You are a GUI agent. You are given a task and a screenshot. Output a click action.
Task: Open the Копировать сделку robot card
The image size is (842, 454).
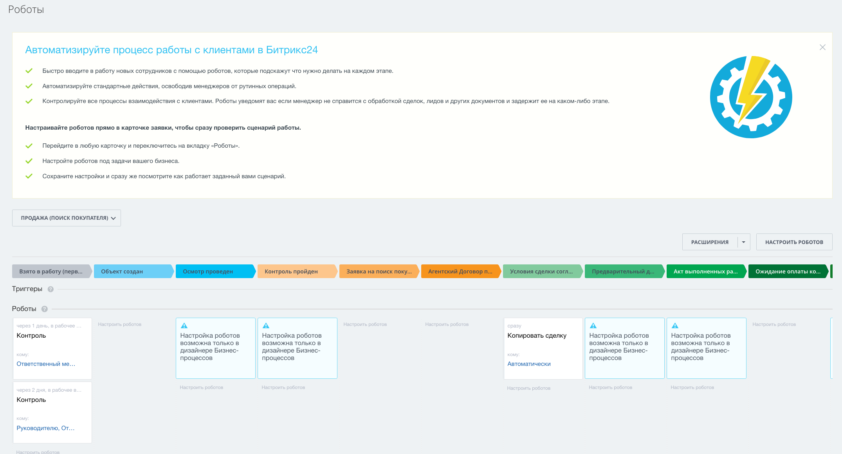537,336
